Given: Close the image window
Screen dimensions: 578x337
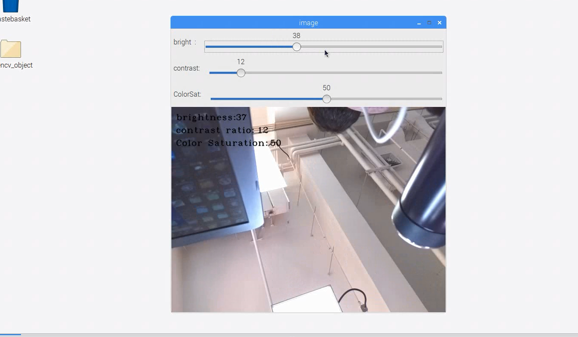Looking at the screenshot, I should tap(440, 23).
